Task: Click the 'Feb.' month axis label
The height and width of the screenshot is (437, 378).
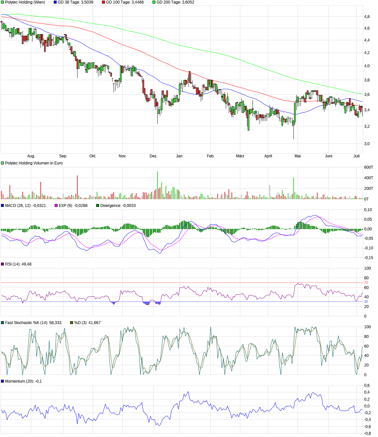Action: [210, 156]
